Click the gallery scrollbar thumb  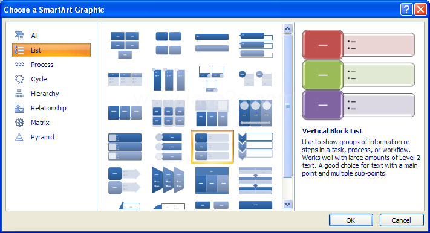pyautogui.click(x=287, y=106)
